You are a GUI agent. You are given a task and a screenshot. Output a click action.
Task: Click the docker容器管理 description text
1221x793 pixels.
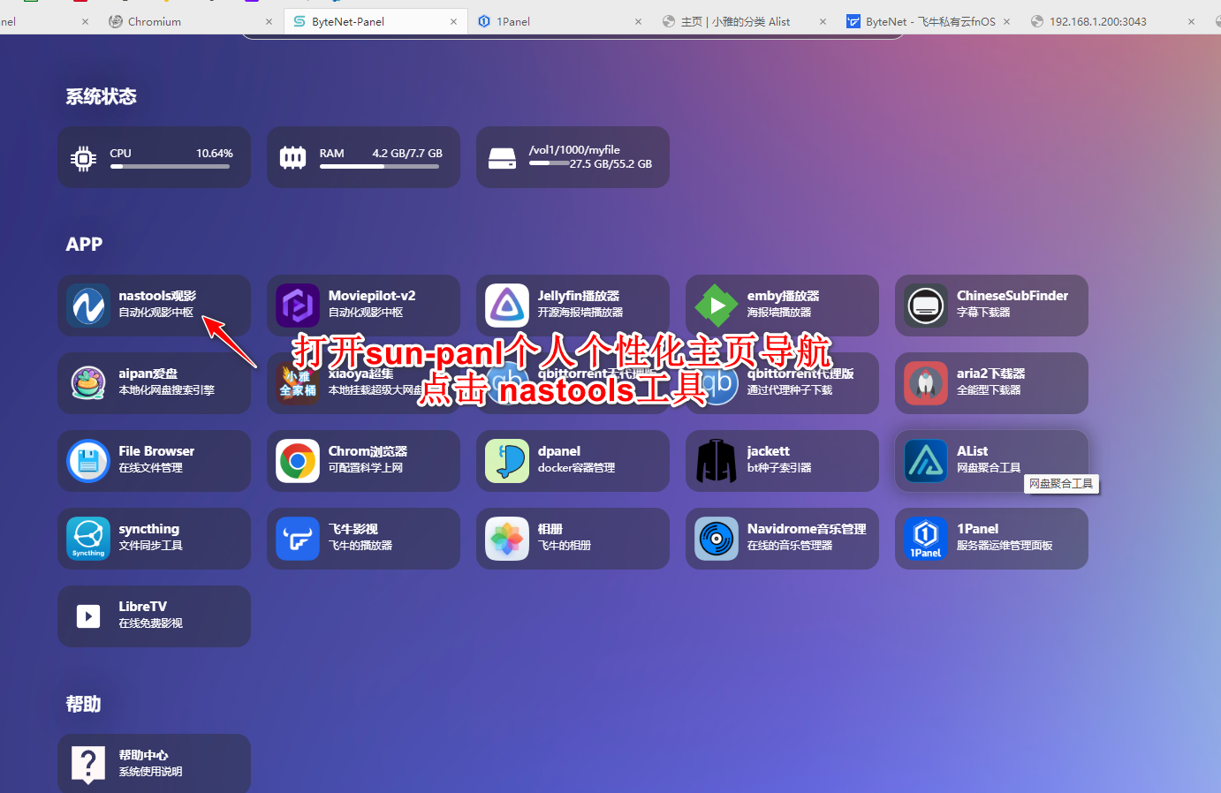576,468
